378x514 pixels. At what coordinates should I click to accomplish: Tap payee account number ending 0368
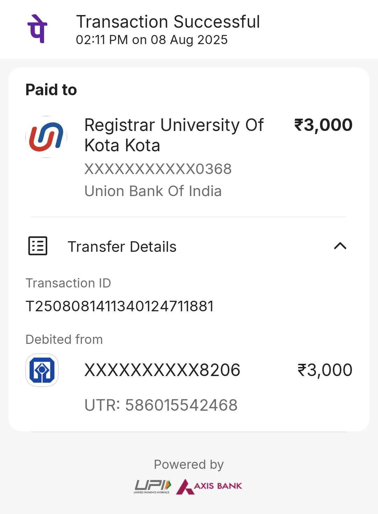(158, 169)
